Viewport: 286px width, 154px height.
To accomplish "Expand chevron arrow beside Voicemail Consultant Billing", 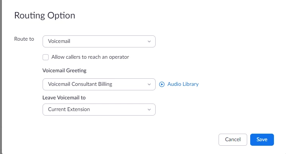I will [149, 84].
